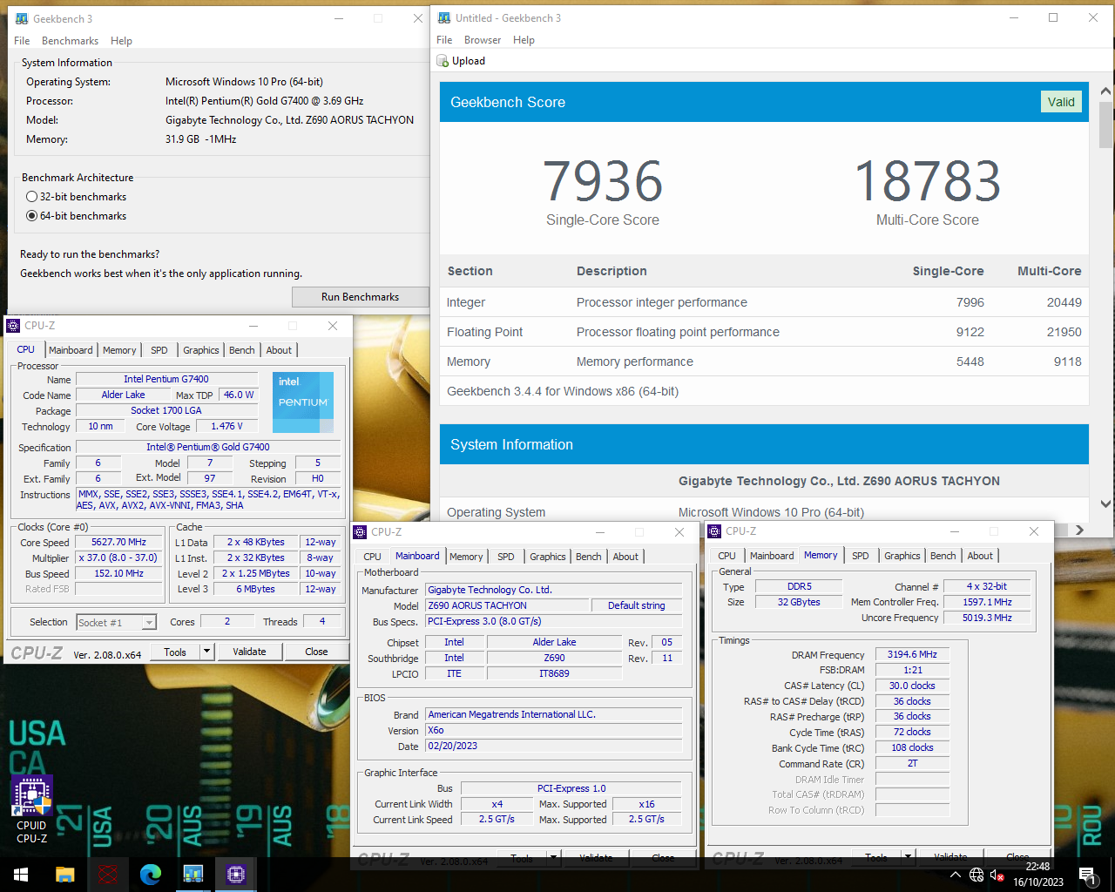Viewport: 1115px width, 892px height.
Task: Click the Memory Type value DDR5
Action: click(799, 586)
